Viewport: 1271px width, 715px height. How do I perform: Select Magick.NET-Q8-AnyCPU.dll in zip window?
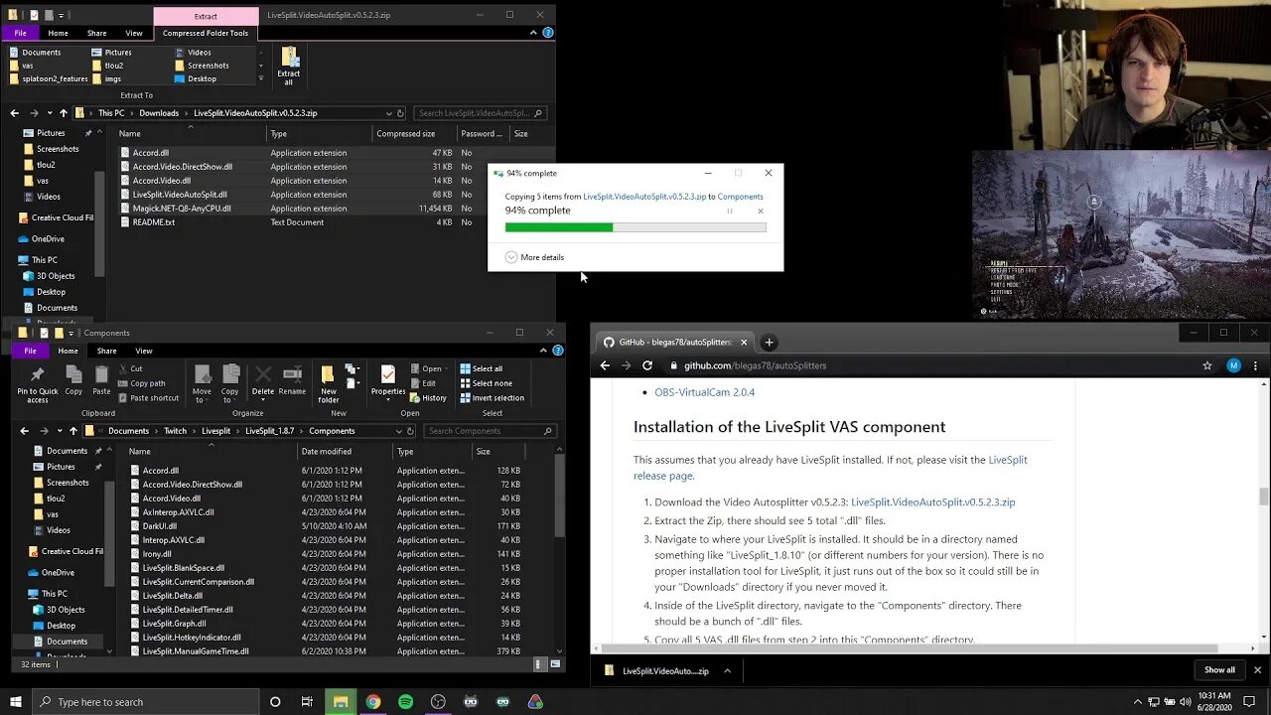click(x=182, y=209)
